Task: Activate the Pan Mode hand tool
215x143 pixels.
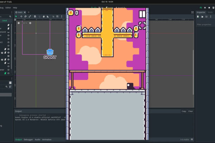Action: 44,16
